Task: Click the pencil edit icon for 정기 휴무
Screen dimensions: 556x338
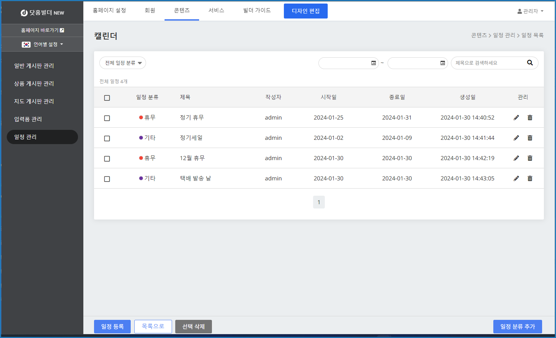Action: point(516,118)
